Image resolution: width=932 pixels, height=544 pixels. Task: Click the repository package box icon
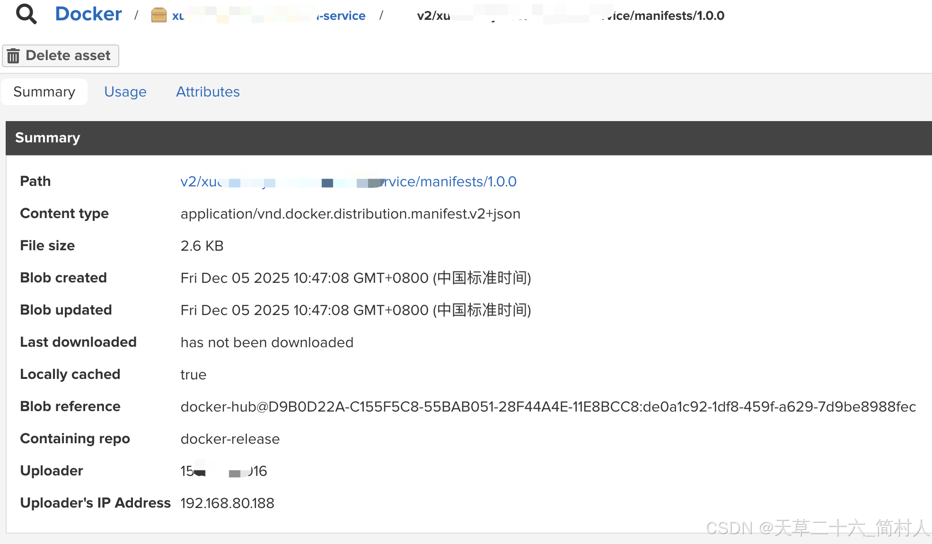158,15
